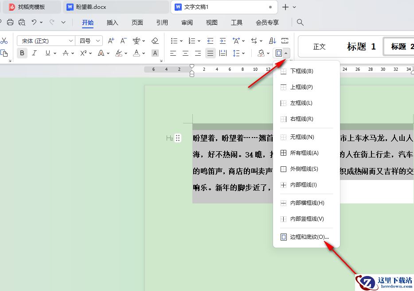Viewport: 414px width, 291px height.
Task: Increase indent of paragraph
Action: [x=223, y=41]
